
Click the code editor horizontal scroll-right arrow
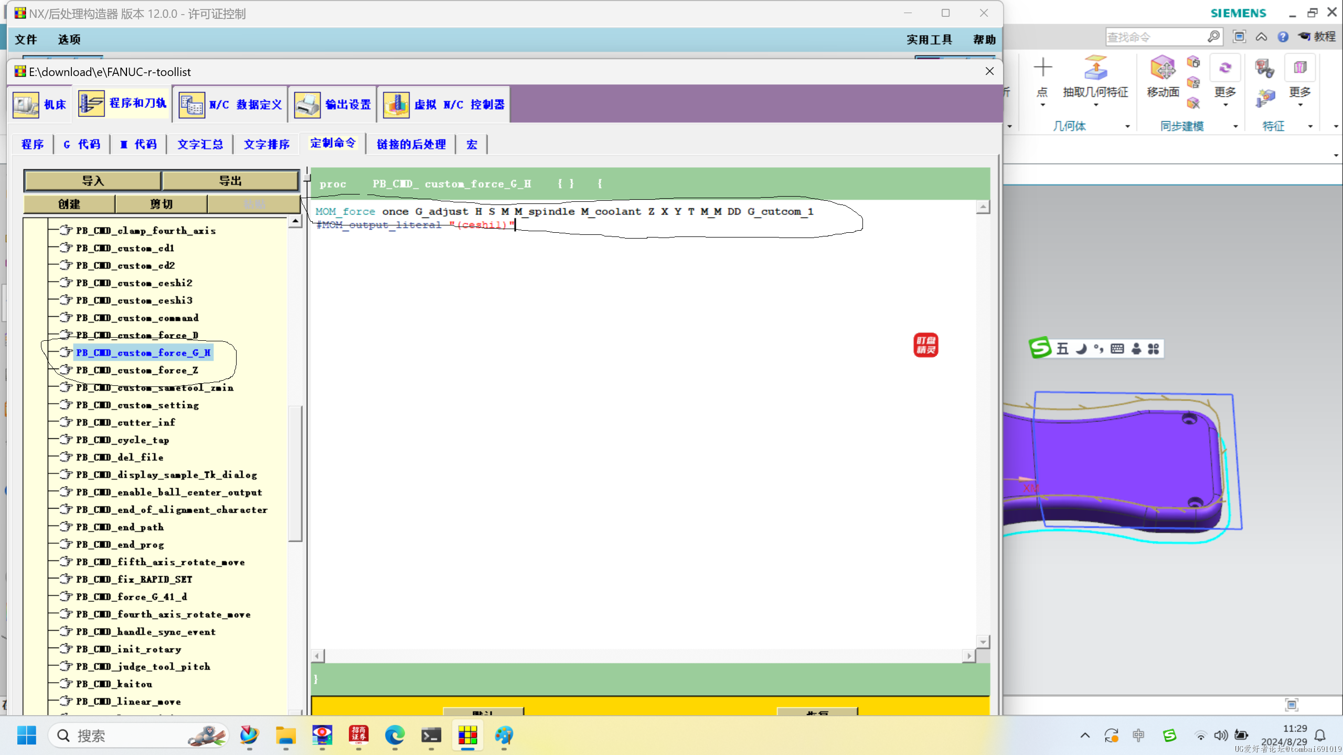click(x=969, y=655)
